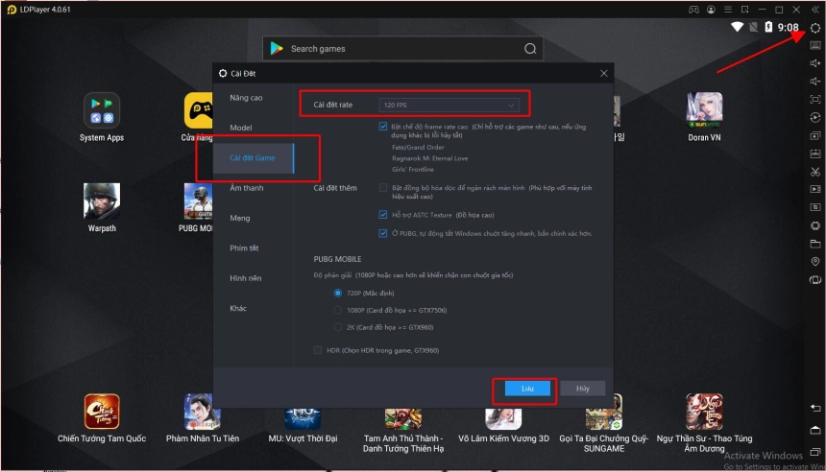Click title bar mini-window icon

745,10
